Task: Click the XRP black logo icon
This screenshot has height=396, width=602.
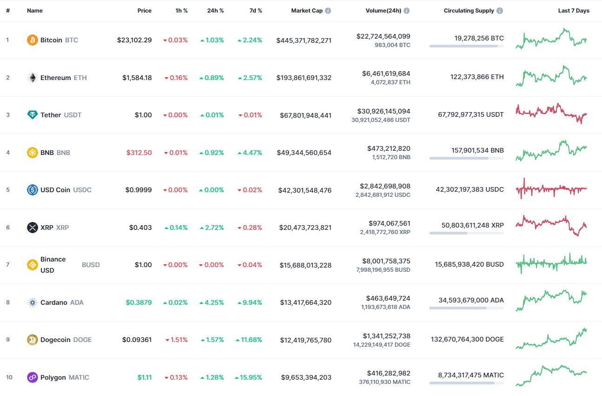Action: (32, 228)
